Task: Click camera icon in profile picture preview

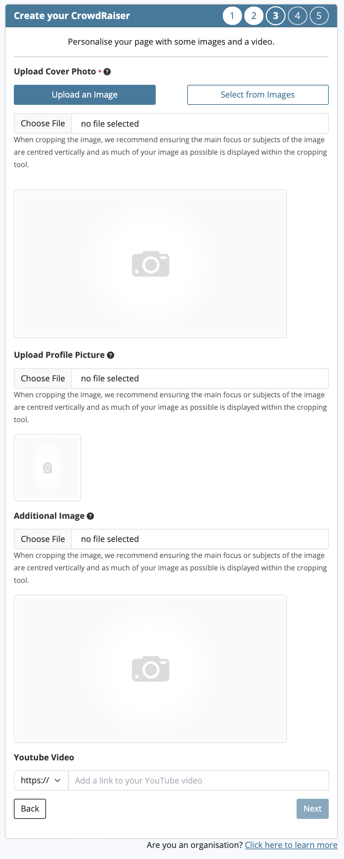Action: tap(47, 468)
